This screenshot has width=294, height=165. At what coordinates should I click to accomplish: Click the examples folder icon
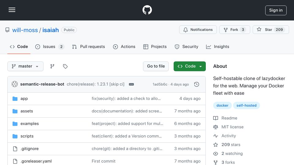pyautogui.click(x=15, y=124)
